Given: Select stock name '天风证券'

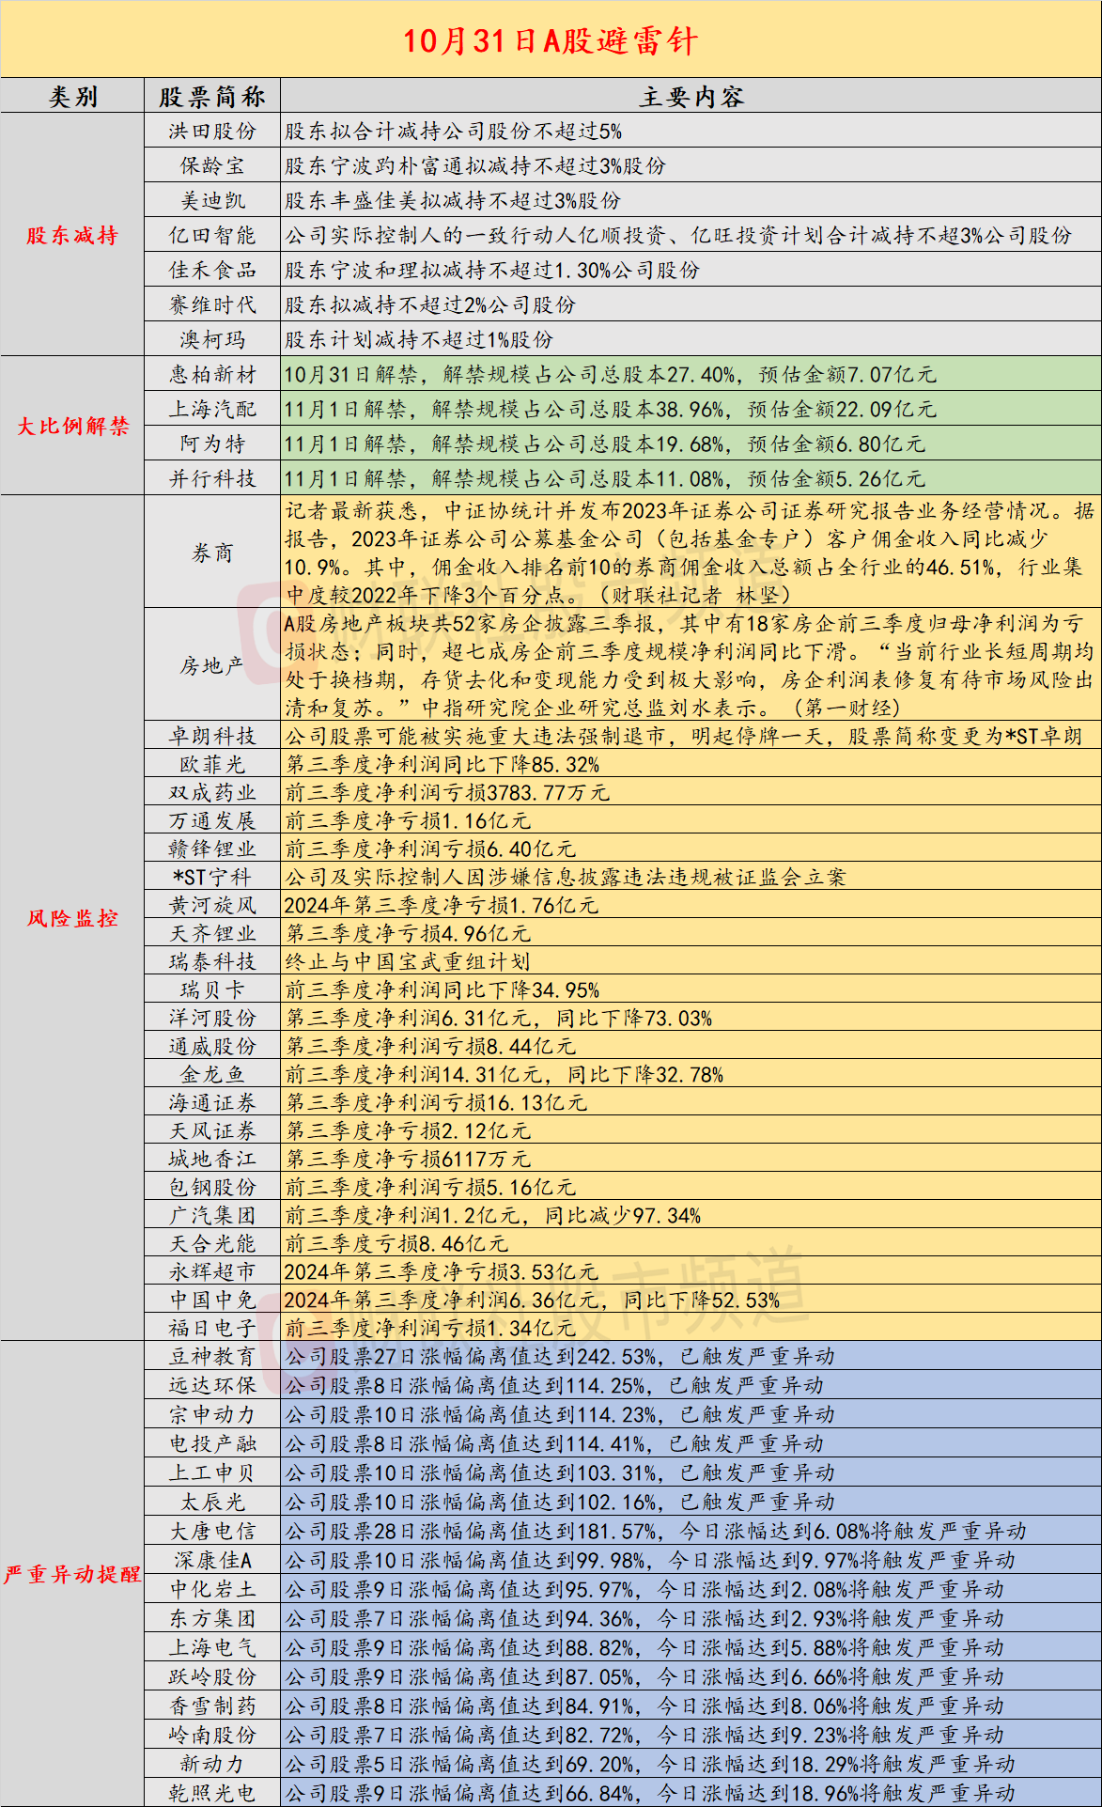Looking at the screenshot, I should point(212,1131).
